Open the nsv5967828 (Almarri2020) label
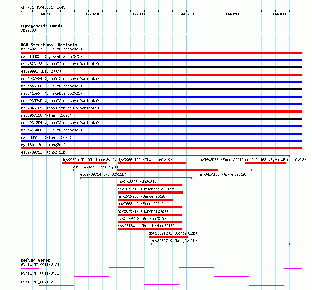 pyautogui.click(x=46, y=115)
